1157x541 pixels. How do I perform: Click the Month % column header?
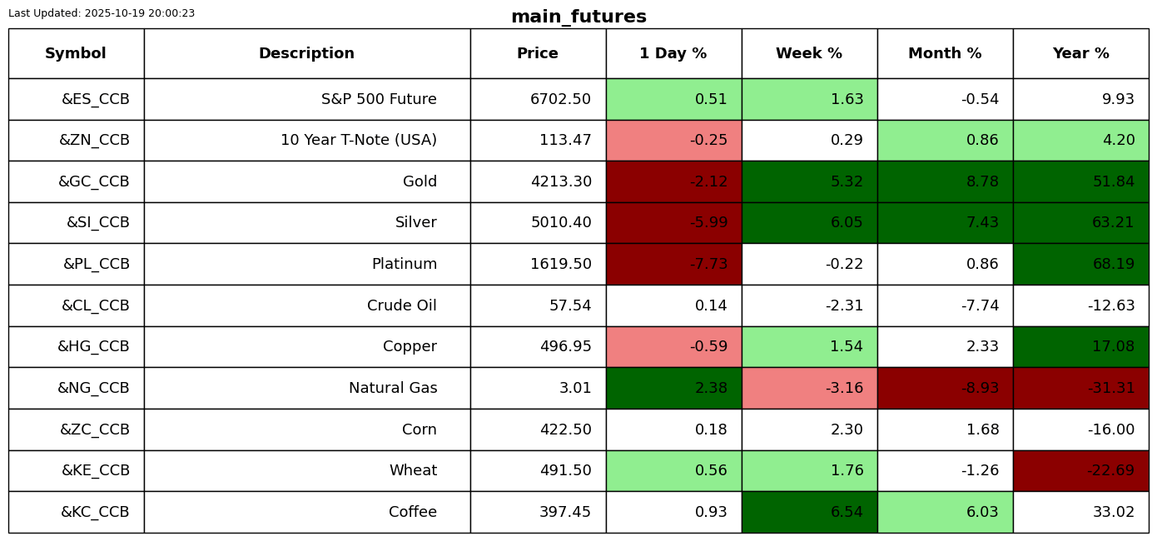(x=945, y=54)
